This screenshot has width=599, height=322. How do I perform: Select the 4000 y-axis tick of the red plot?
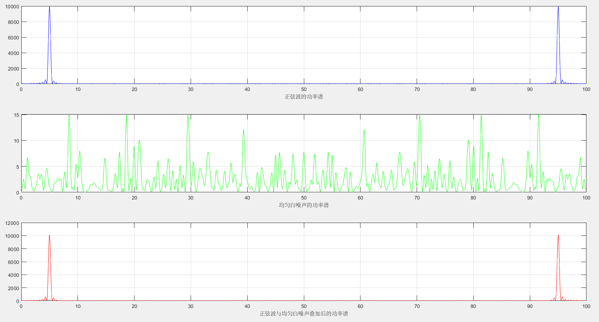click(13, 275)
